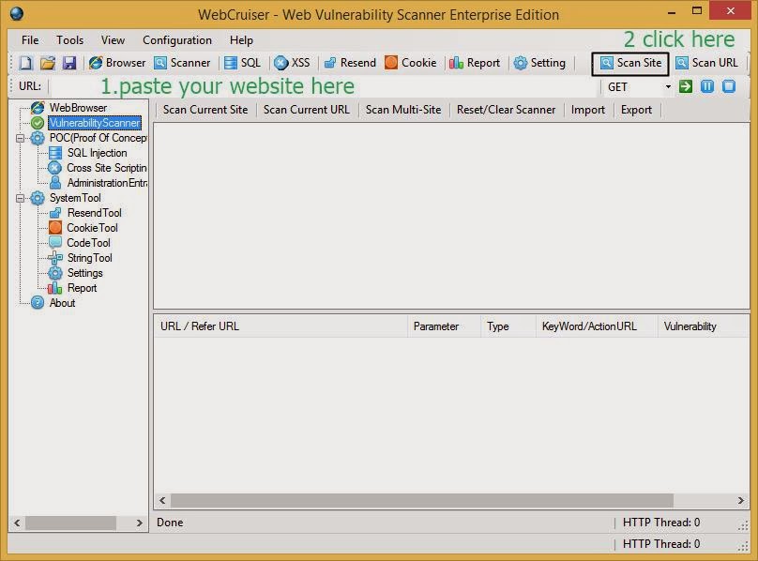Click the WebCruiser title bar globe icon

click(17, 13)
